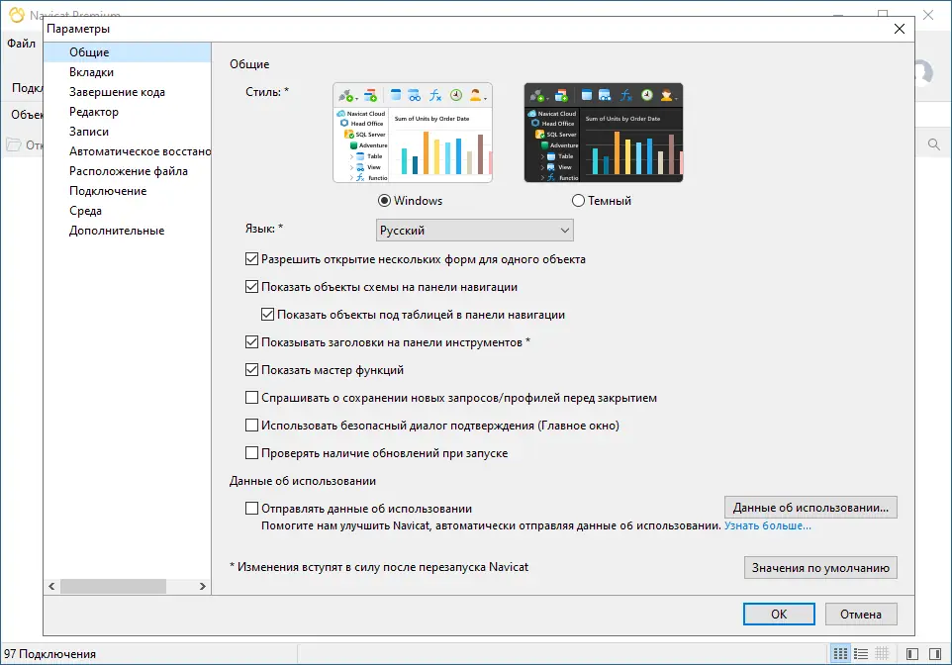
Task: Click the category list left scroll arrow
Action: (x=51, y=586)
